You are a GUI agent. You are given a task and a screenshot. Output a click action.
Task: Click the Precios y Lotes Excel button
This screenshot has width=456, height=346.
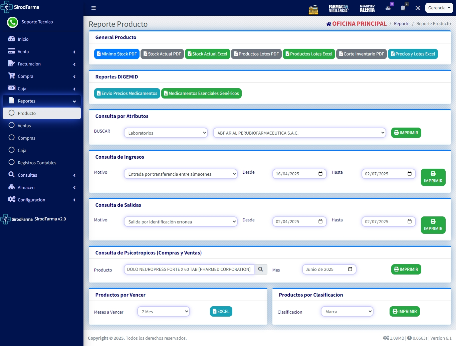click(x=413, y=54)
